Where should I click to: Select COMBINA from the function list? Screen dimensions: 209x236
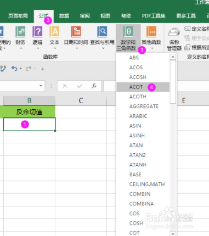[x=143, y=204]
